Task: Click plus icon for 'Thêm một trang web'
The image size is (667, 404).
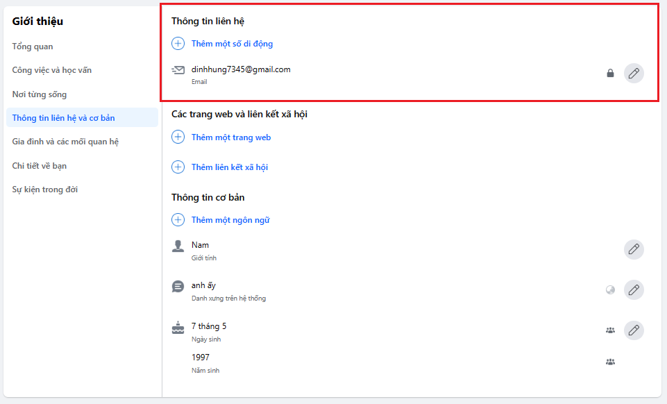Action: point(178,137)
